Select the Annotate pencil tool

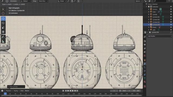(x=3, y=37)
